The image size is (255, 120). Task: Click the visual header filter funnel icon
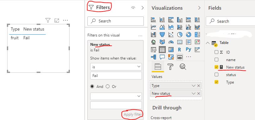point(48,20)
